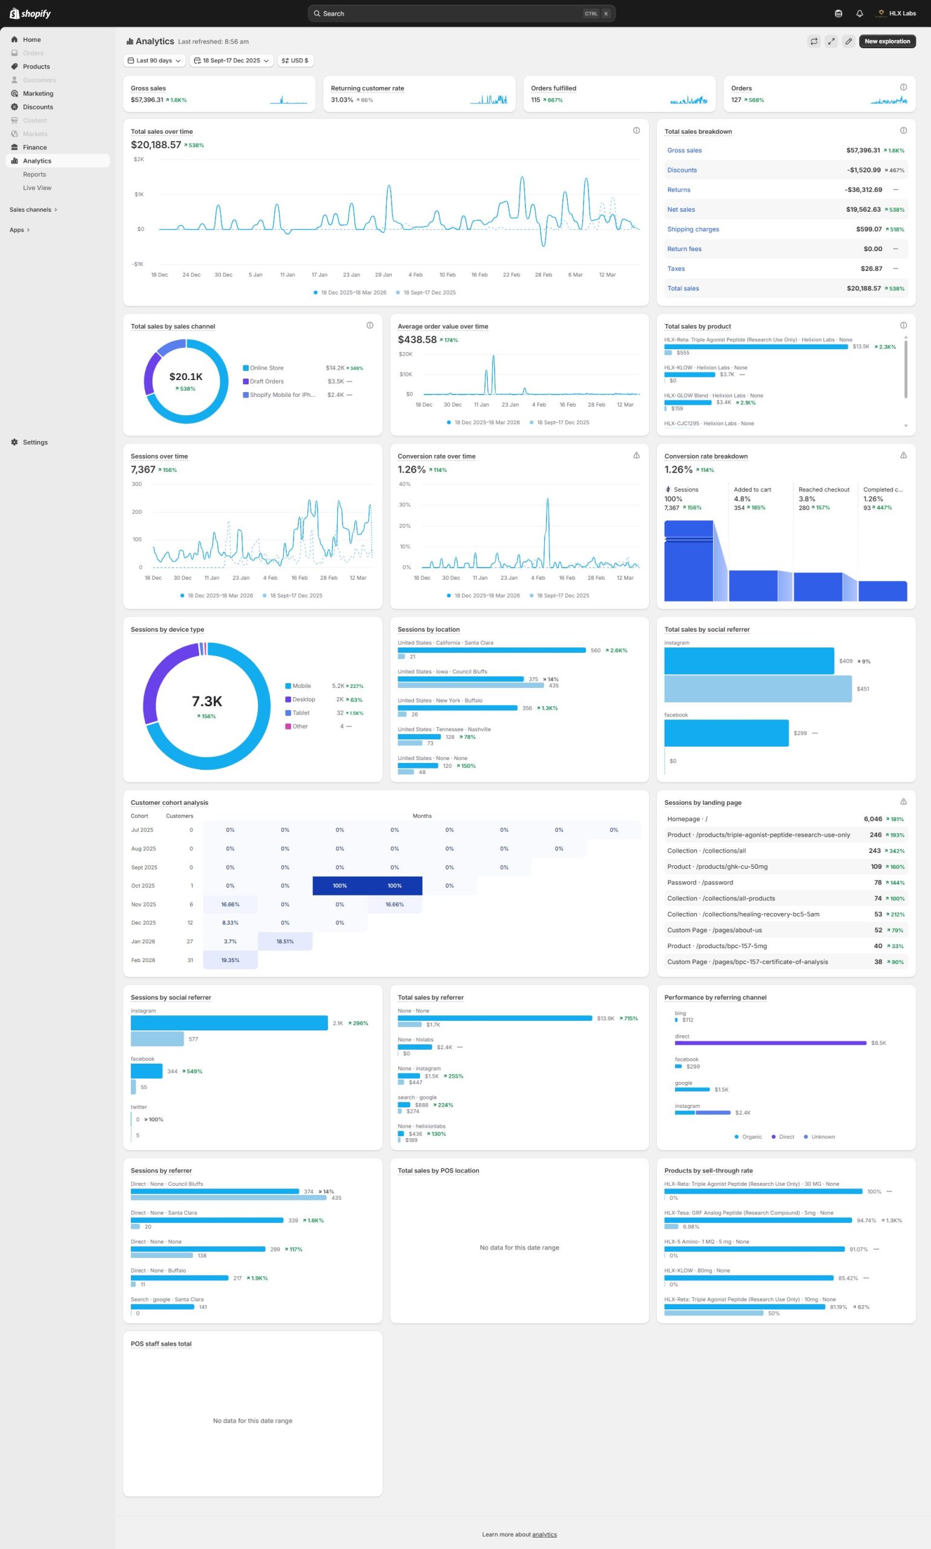The height and width of the screenshot is (1549, 931).
Task: Click the refresh icon beside New exploration
Action: pos(814,41)
